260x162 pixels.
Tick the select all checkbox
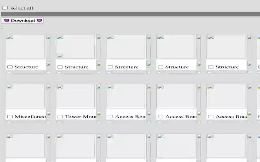coord(5,8)
